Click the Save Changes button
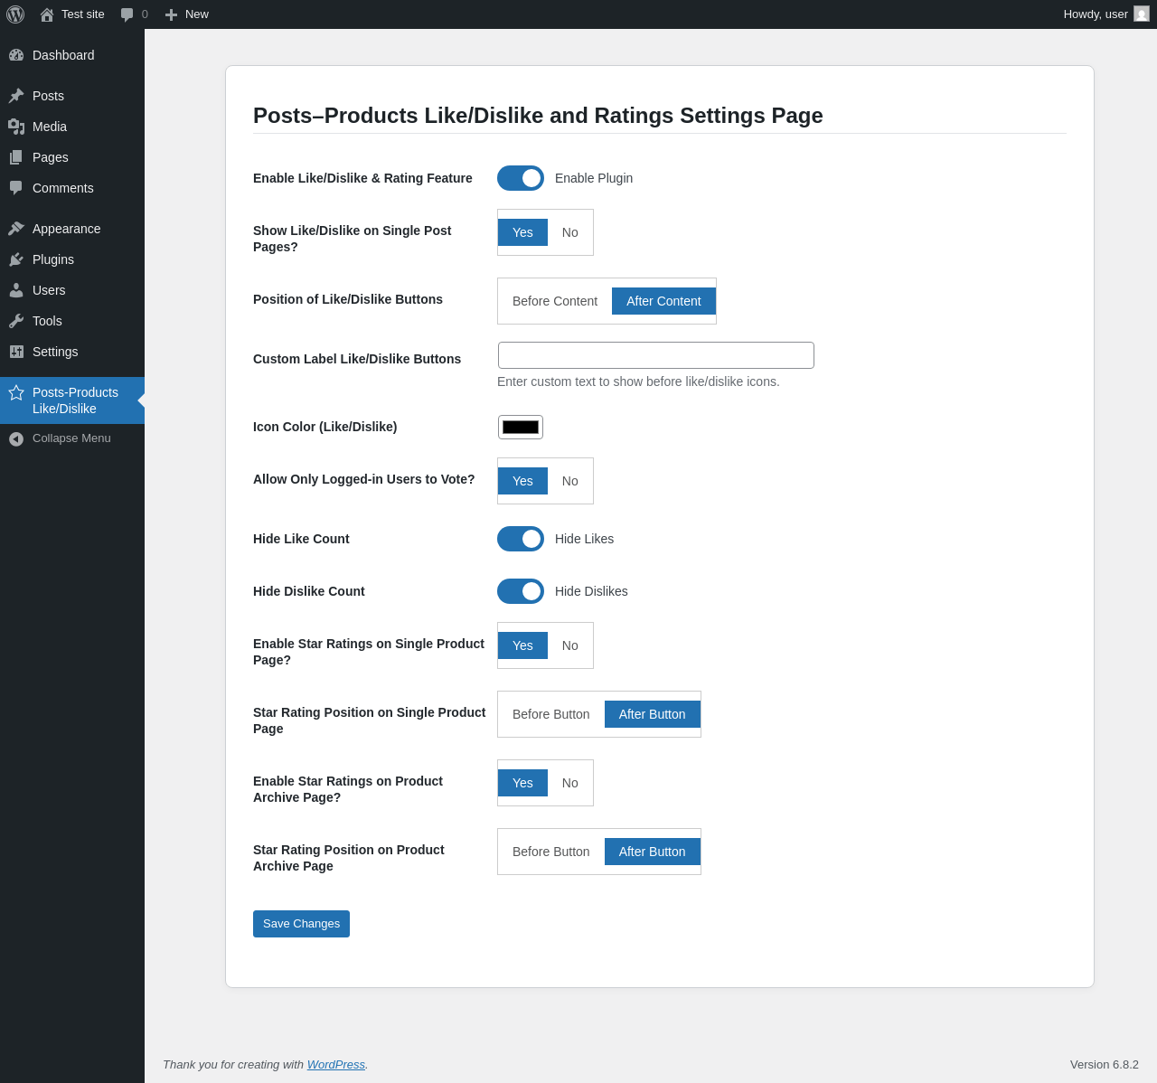The width and height of the screenshot is (1157, 1083). point(301,924)
